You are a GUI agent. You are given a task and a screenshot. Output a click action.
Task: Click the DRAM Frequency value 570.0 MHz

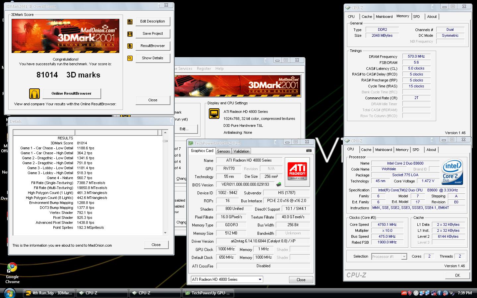click(416, 57)
